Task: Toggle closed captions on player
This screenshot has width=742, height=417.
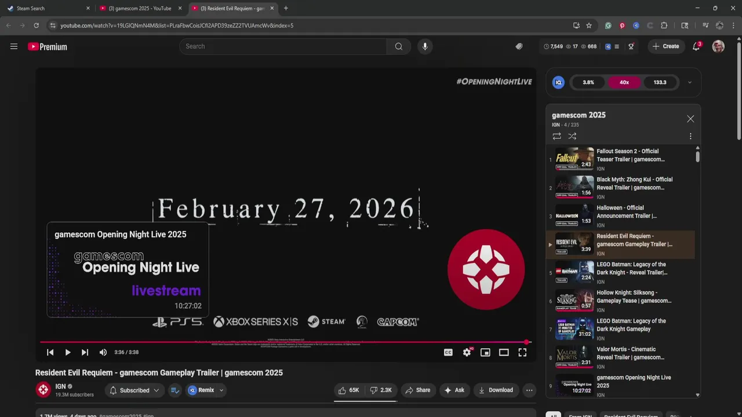Action: (448, 352)
